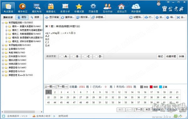This screenshot has height=119, width=188.
Task: Select answer option A radio button
Action: coord(62,56)
